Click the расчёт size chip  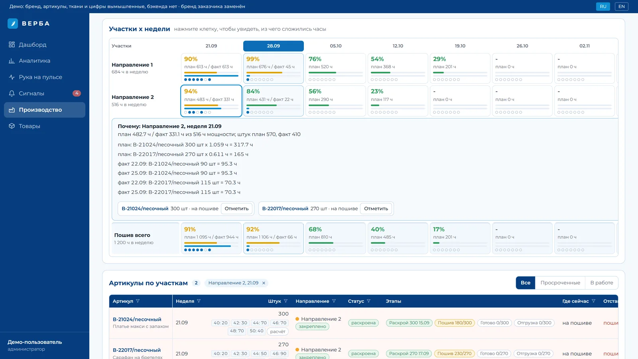tap(278, 331)
